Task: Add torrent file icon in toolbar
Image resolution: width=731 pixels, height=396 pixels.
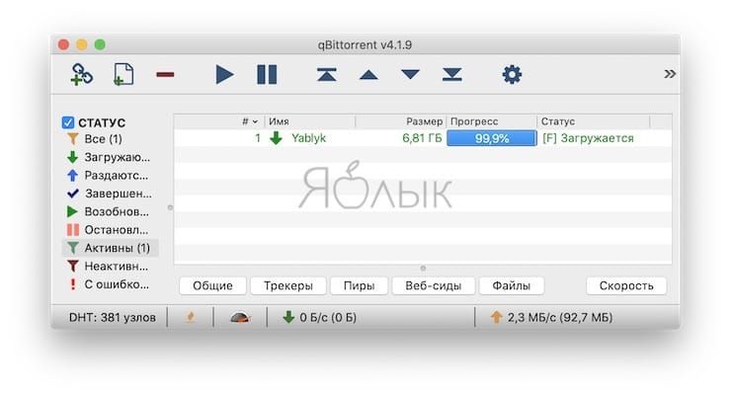Action: click(x=123, y=74)
